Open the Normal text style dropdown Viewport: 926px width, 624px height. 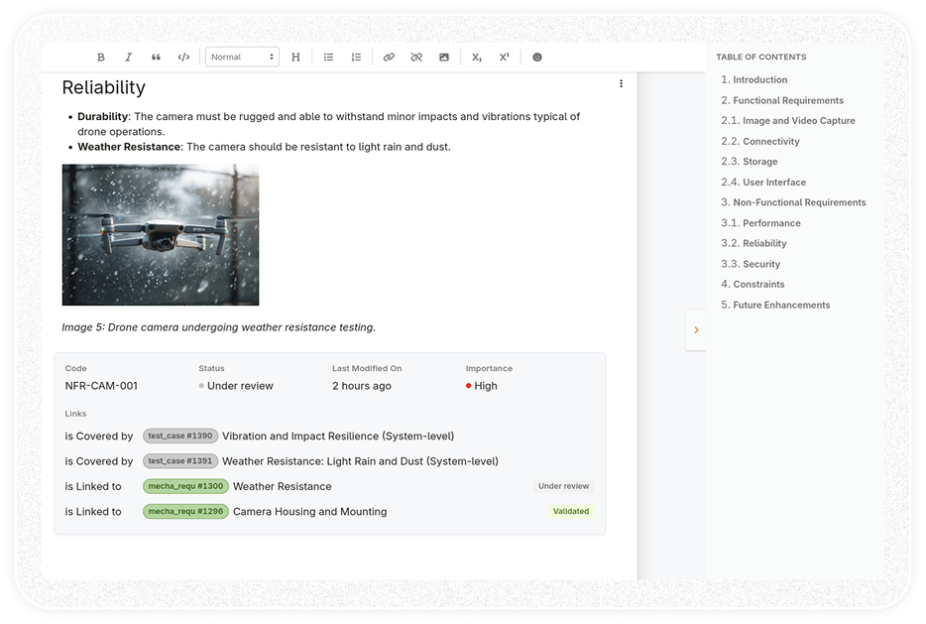(x=242, y=58)
